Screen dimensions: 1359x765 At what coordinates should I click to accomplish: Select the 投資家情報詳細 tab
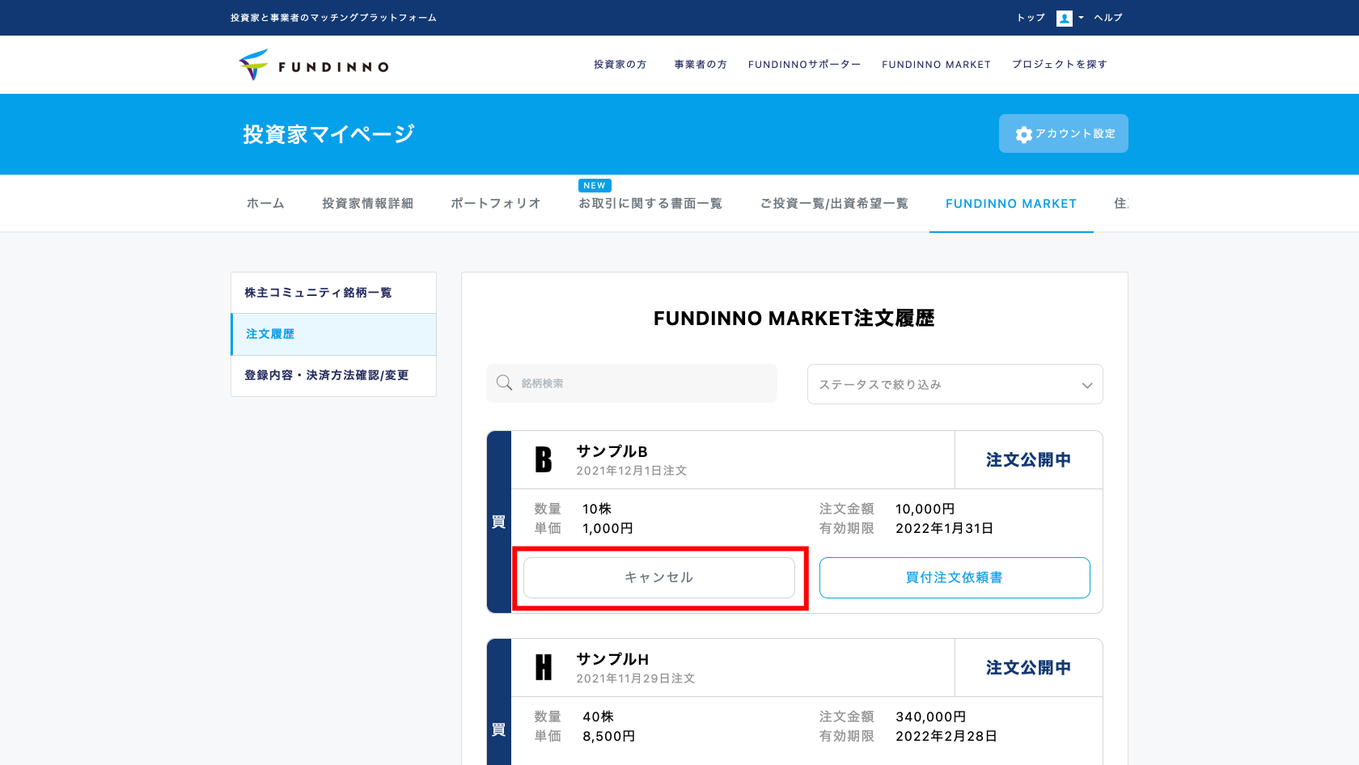(367, 204)
